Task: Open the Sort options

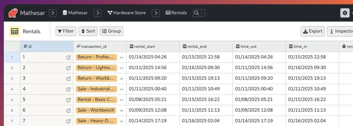Action: pos(88,31)
